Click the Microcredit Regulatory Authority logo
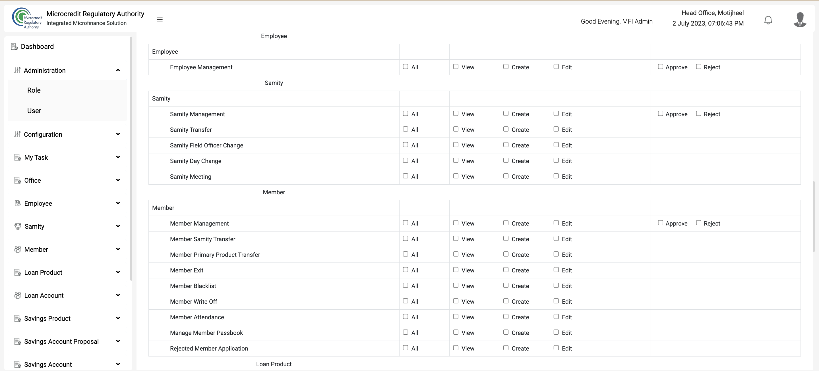This screenshot has height=371, width=819. coord(27,18)
